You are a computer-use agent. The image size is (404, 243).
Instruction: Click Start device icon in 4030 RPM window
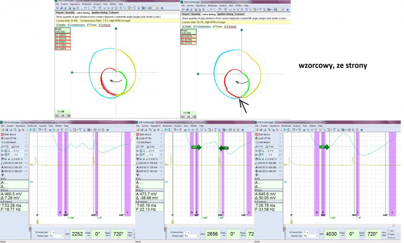pos(257,134)
